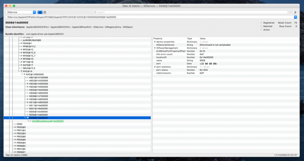
Task: Click the port-status value 0x1202
Action: (203, 70)
